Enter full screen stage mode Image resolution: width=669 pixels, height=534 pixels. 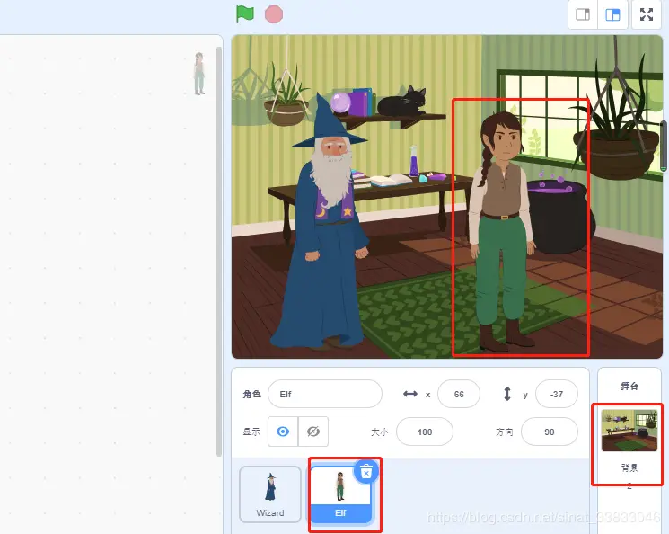[647, 14]
